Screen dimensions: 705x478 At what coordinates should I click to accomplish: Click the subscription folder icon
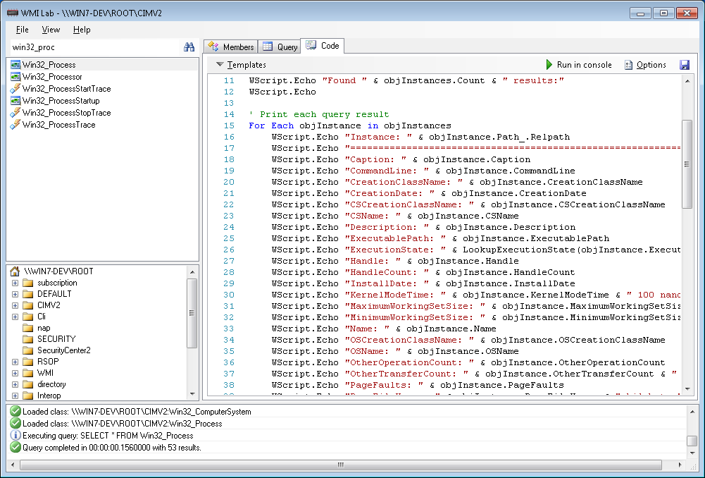28,283
